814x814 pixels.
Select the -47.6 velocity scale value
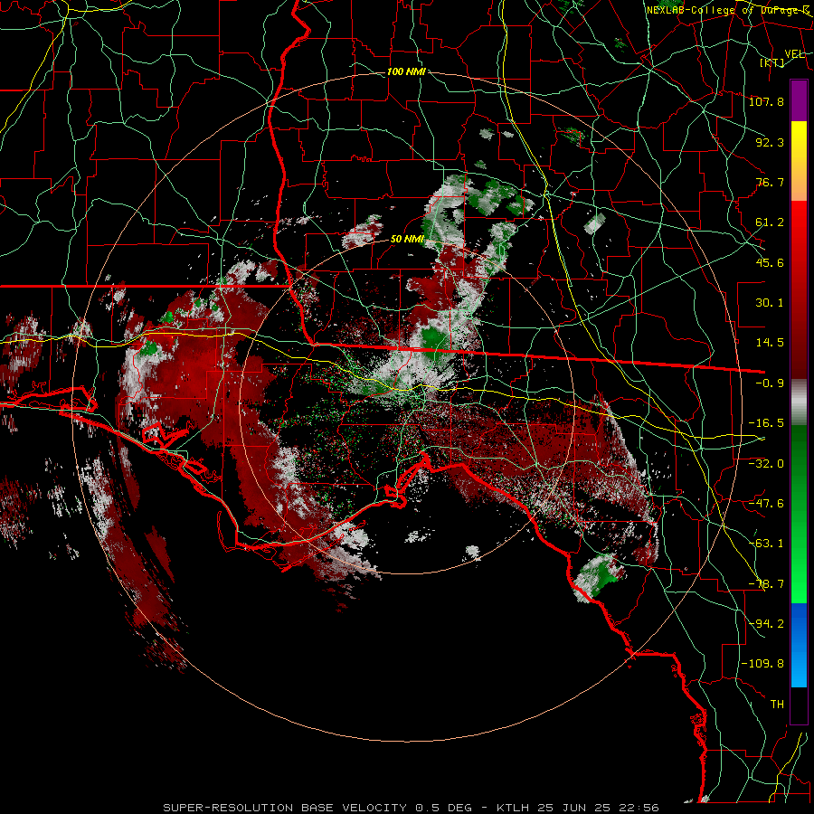click(766, 504)
